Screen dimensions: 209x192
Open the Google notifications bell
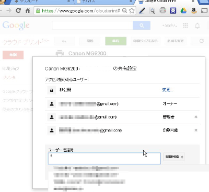[197, 26]
